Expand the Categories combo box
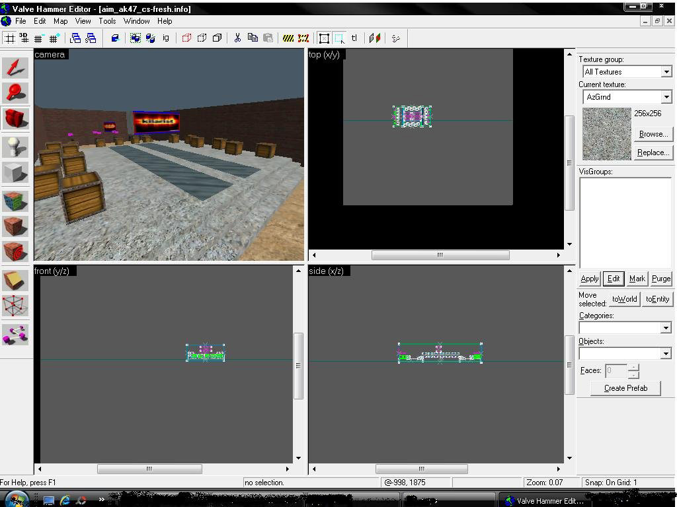 [625, 327]
